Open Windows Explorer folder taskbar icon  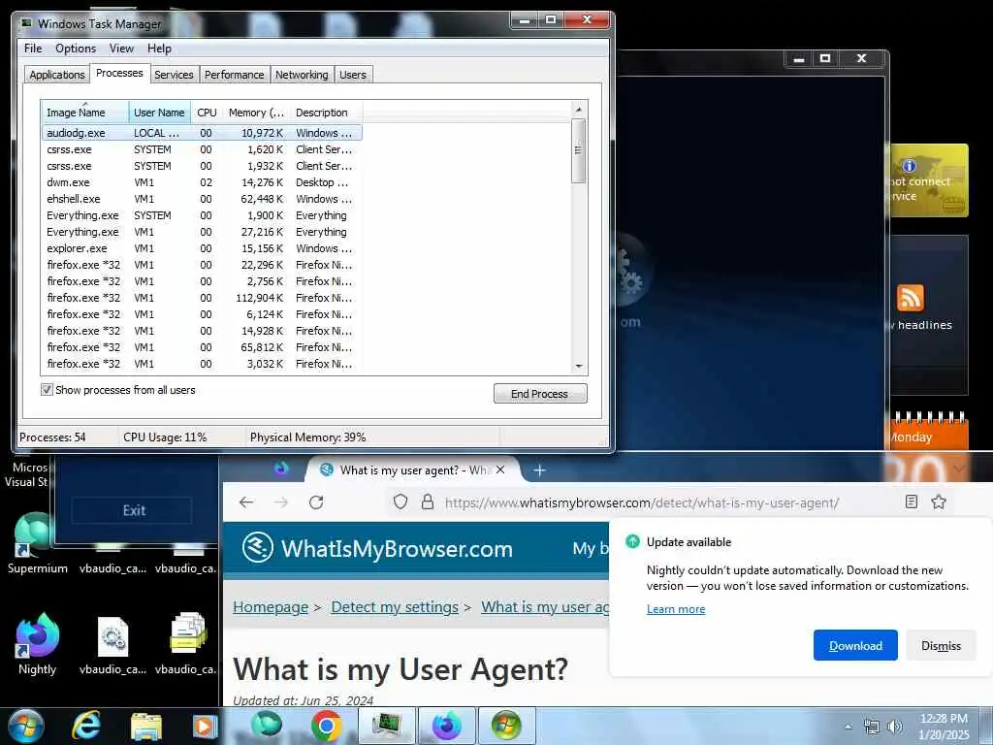coord(146,727)
